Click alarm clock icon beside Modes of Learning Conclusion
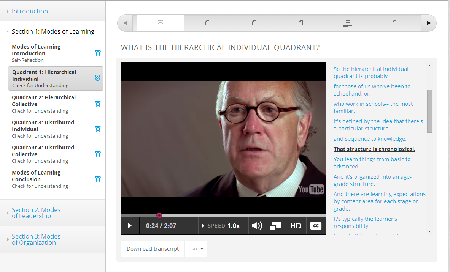Viewport: 450px width, 272px height. tap(98, 179)
